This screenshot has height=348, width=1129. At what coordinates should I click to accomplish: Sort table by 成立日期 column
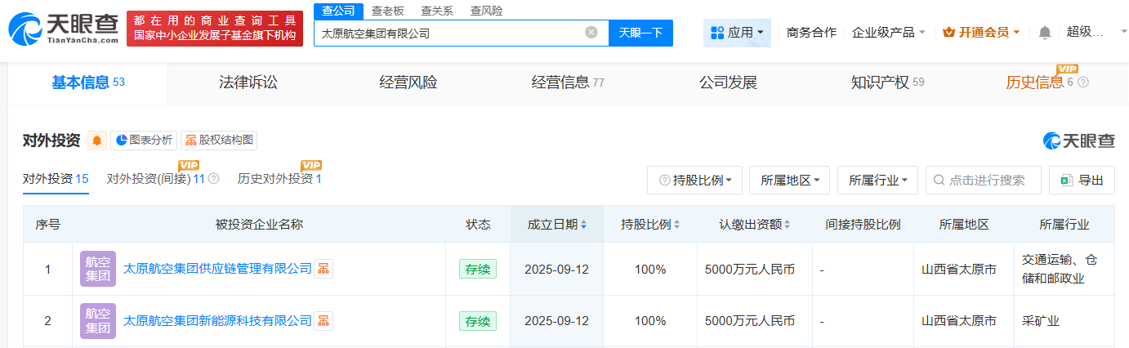coord(556,224)
